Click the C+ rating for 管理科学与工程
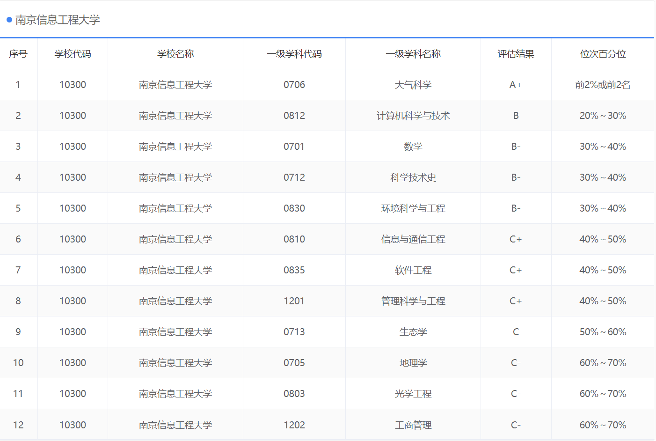Image resolution: width=656 pixels, height=441 pixels. pyautogui.click(x=516, y=301)
